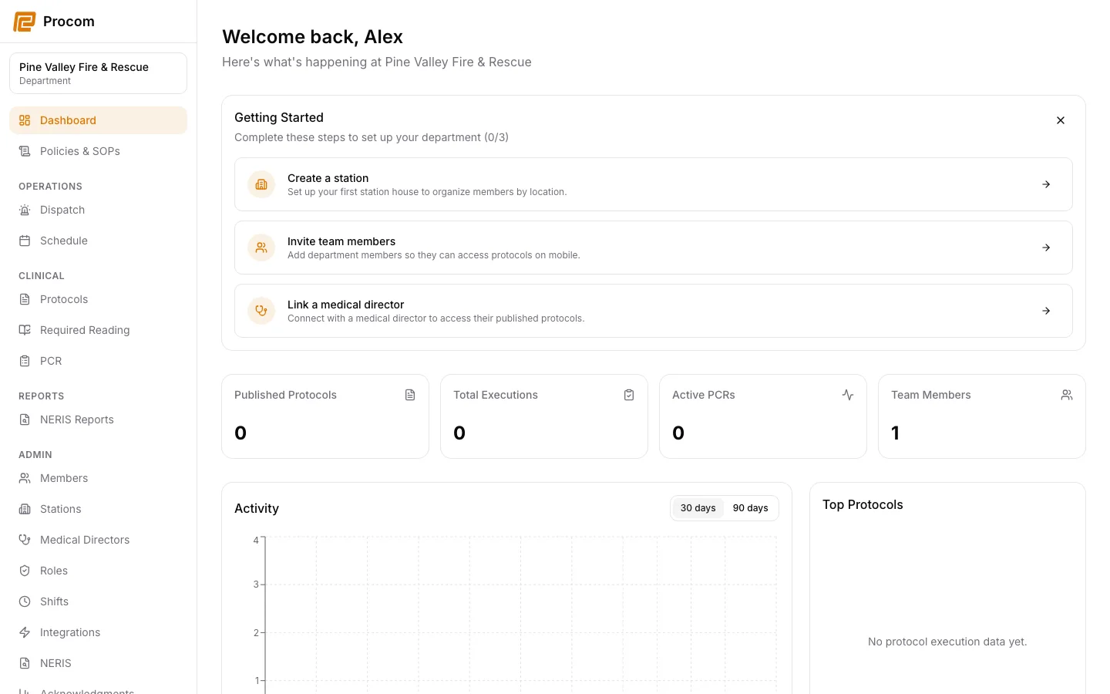Screen dimensions: 1110x694
Task: Click the Dashboard grid icon in sidebar
Action: [x=25, y=120]
